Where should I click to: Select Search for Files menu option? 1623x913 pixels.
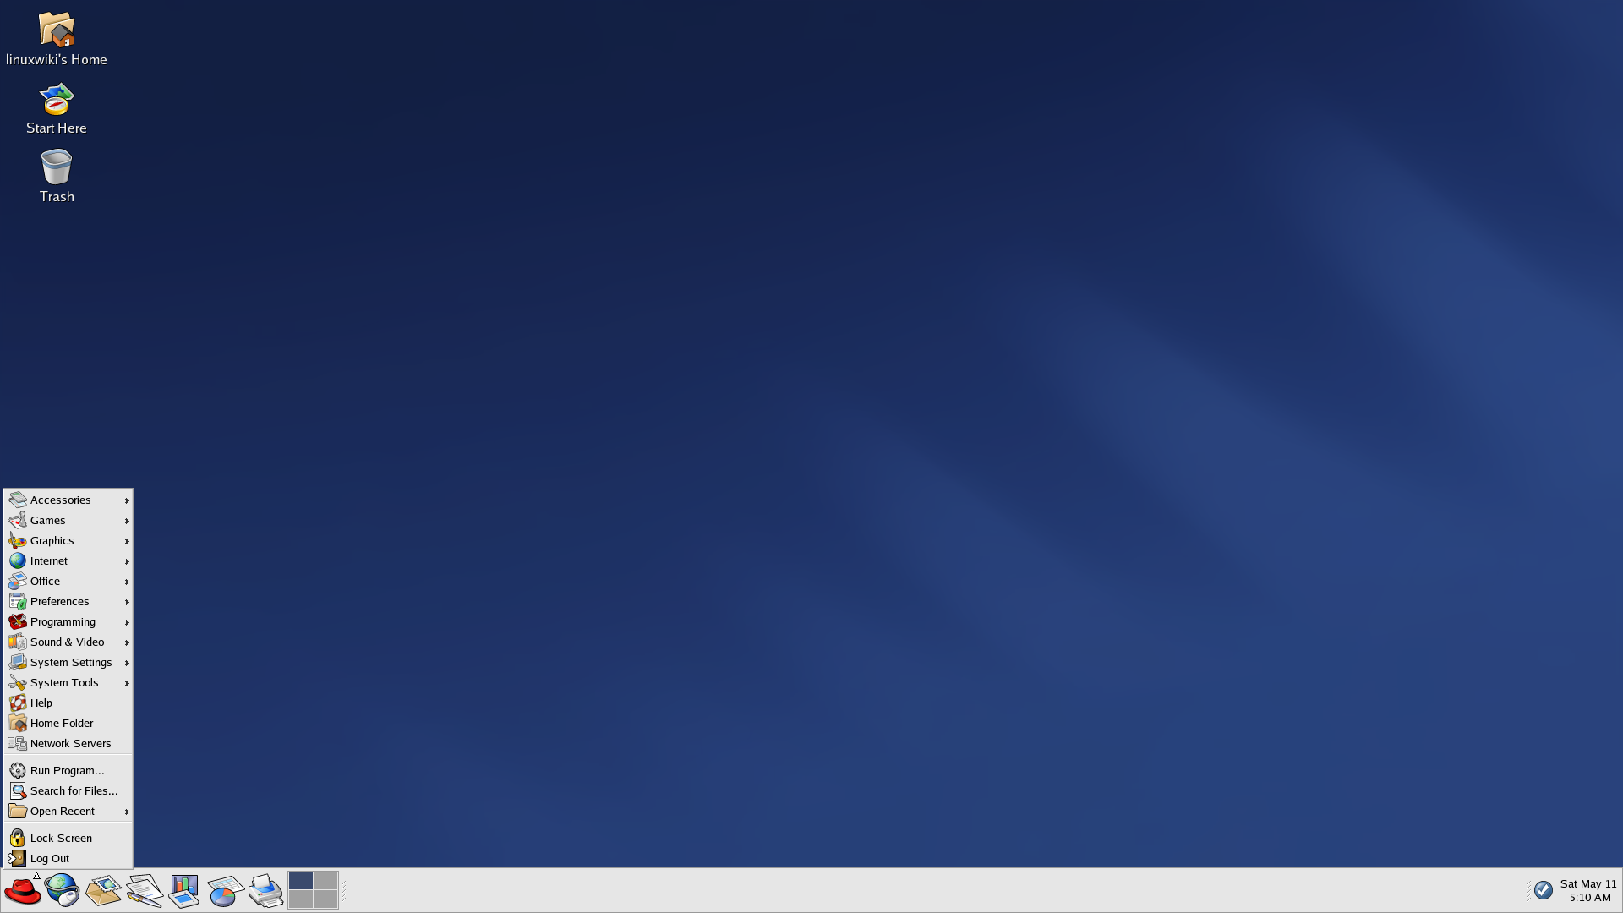click(67, 790)
